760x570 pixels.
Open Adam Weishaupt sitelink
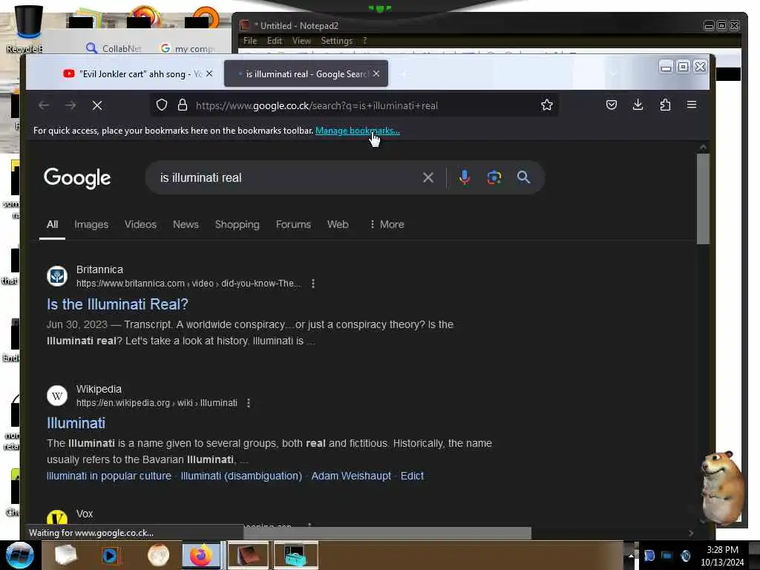pyautogui.click(x=351, y=476)
